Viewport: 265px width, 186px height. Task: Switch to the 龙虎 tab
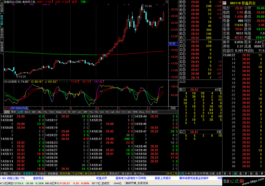[x=194, y=174]
